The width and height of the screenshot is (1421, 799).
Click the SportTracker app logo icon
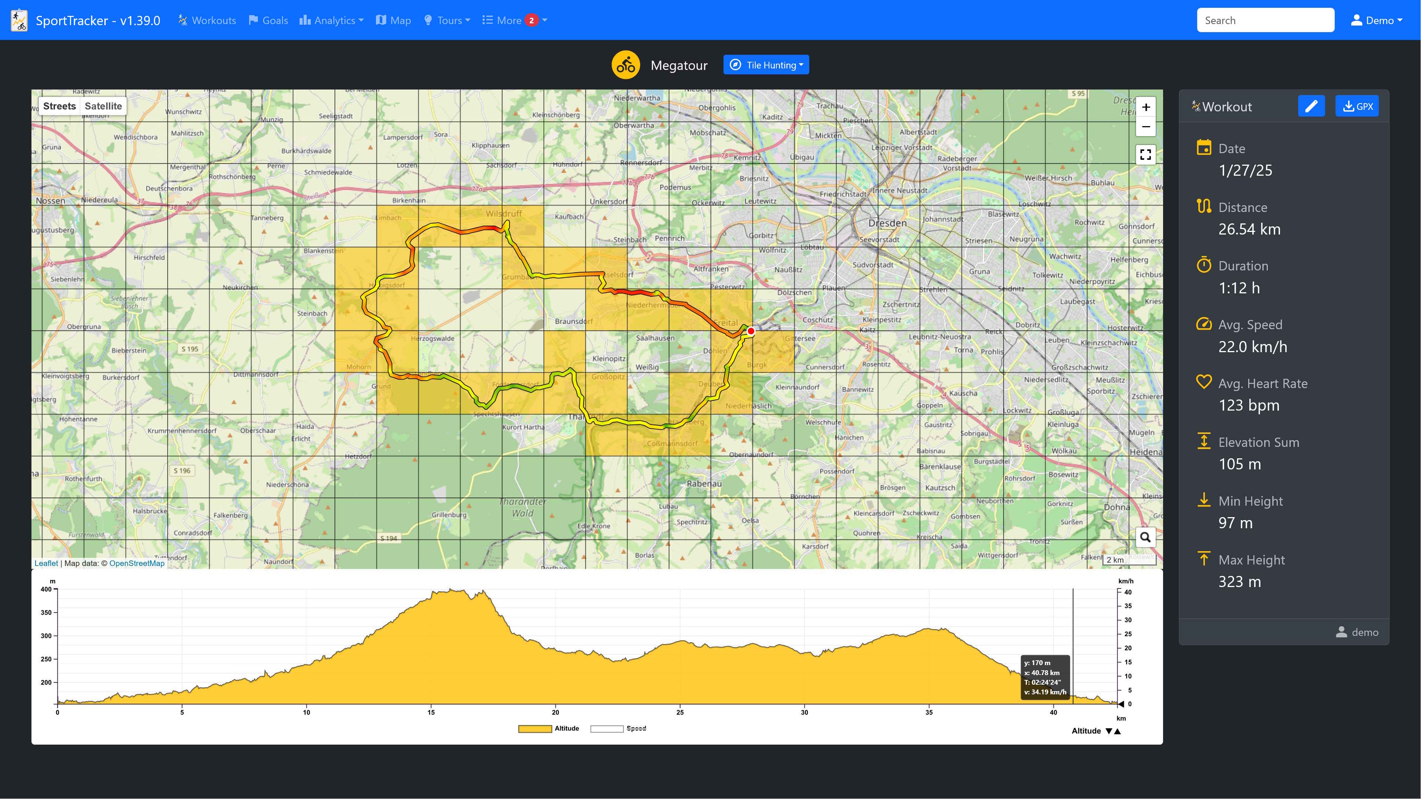pos(19,20)
